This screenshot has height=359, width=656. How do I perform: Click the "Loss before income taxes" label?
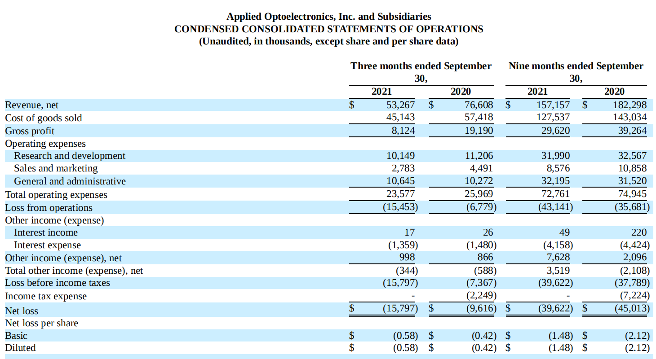coord(58,283)
